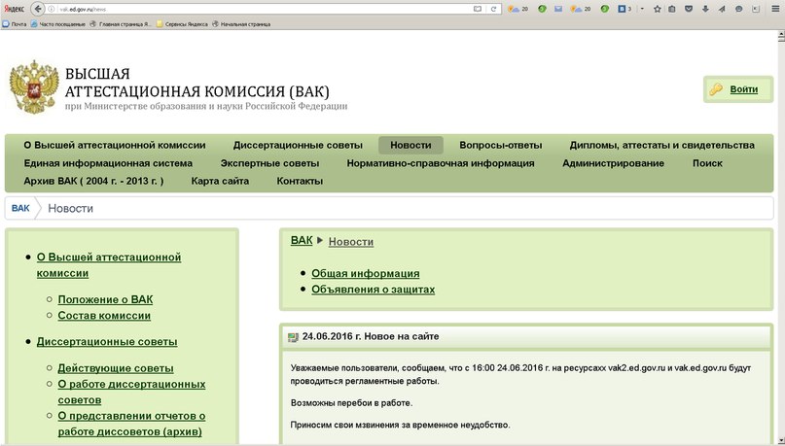Bookmark this page with the star icon
The image size is (785, 446).
click(x=658, y=9)
